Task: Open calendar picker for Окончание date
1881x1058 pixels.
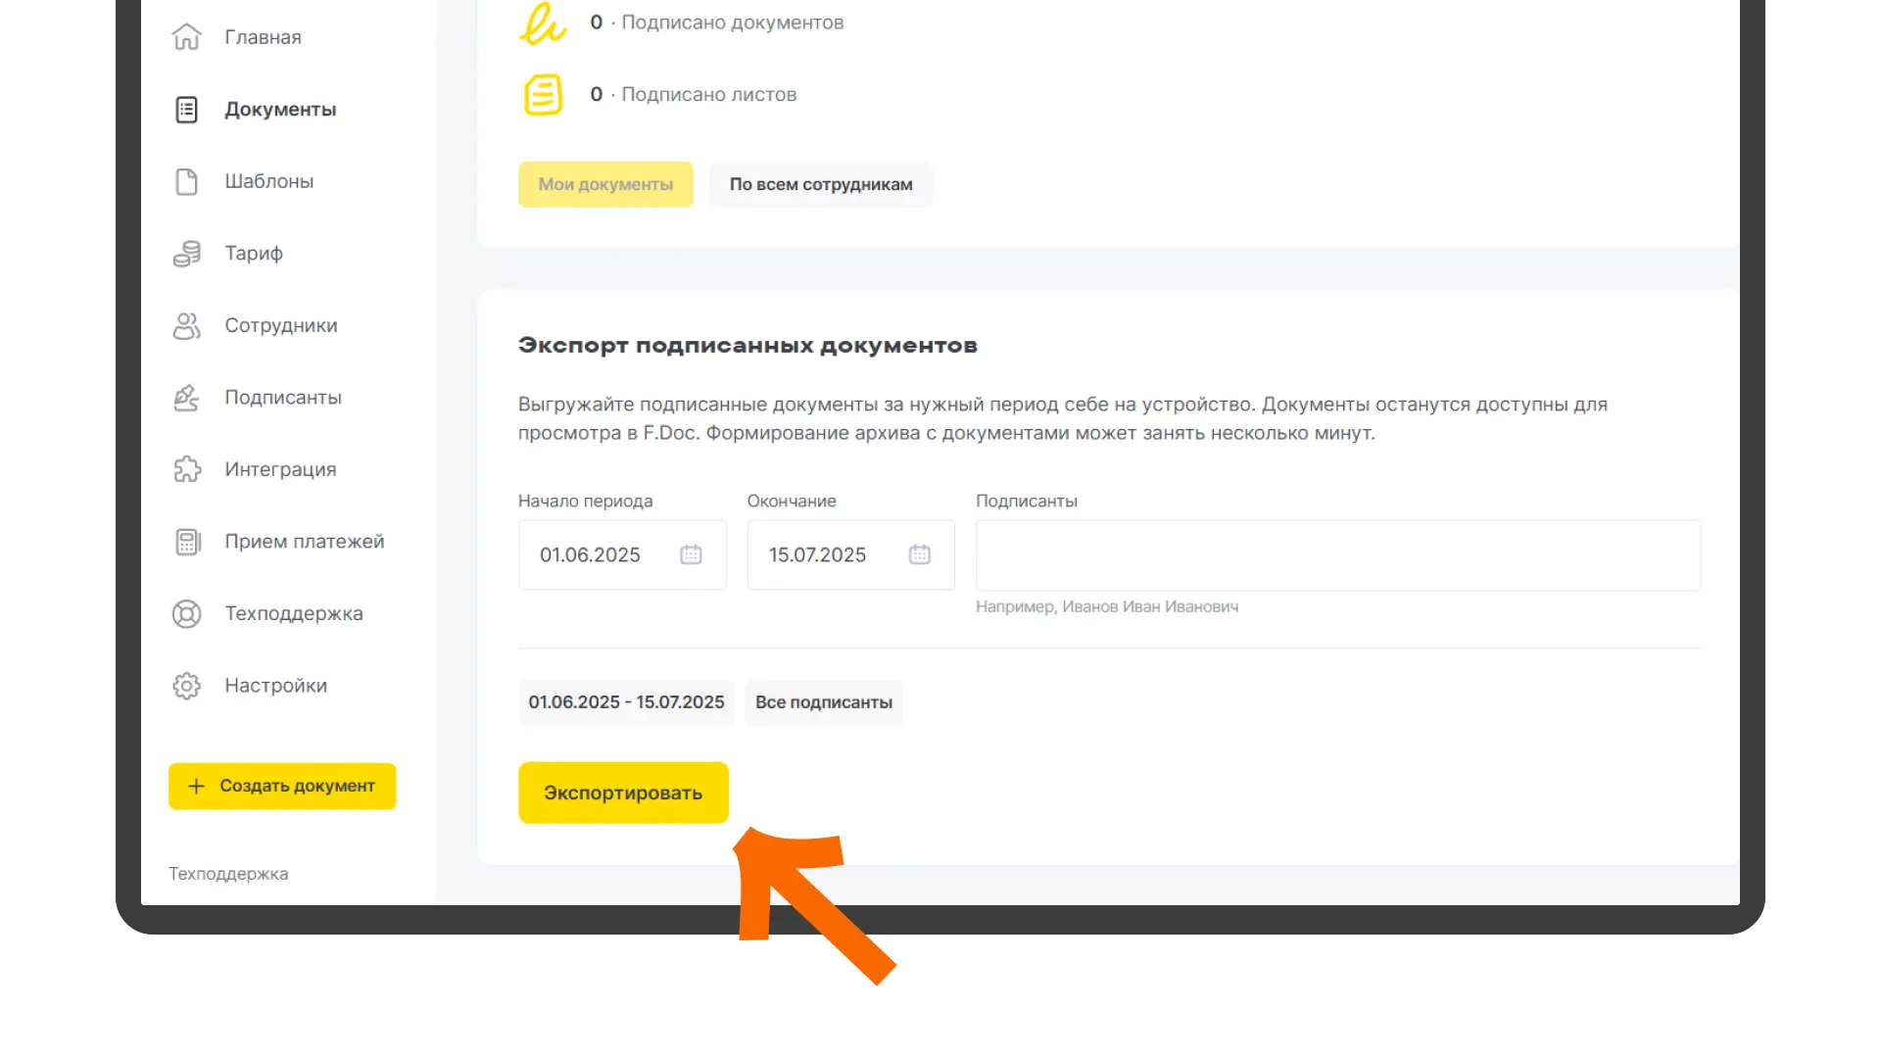Action: click(919, 554)
